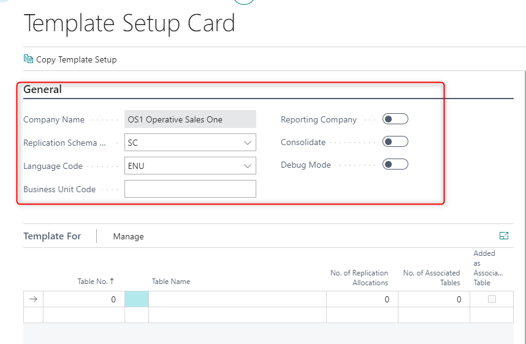This screenshot has height=344, width=526.
Task: Click the Company Name label
Action: [x=54, y=119]
